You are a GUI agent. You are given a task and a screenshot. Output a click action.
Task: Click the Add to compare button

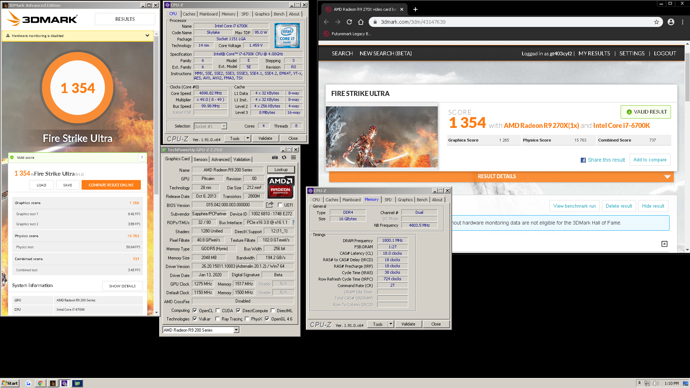coord(650,160)
